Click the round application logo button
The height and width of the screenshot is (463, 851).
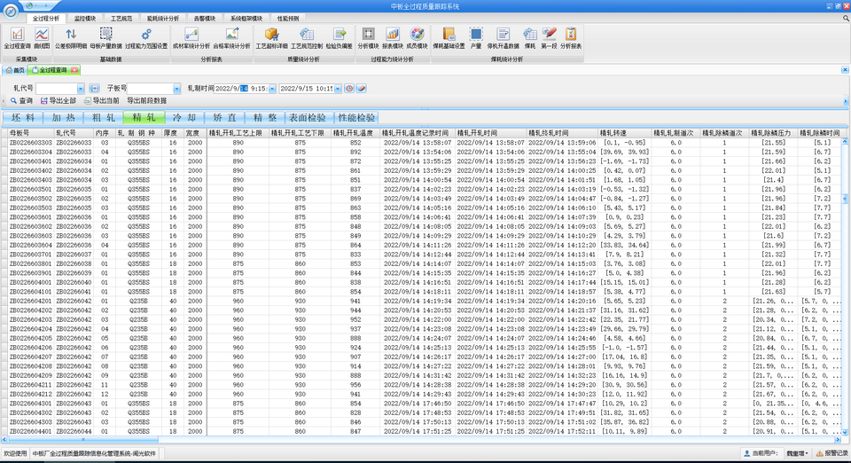click(x=11, y=12)
